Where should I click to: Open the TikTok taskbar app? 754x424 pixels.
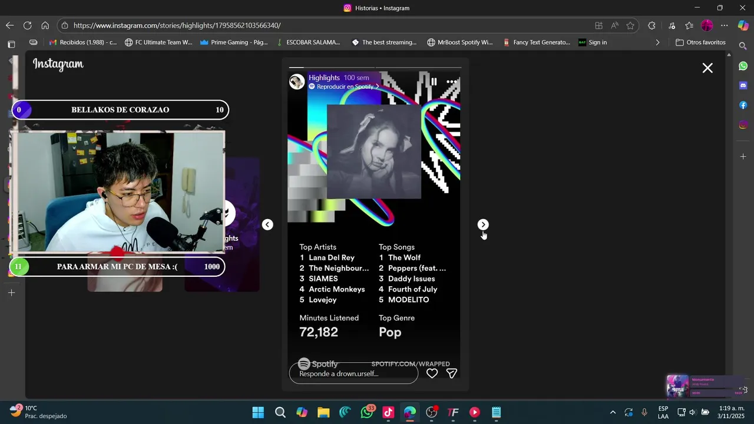(388, 412)
